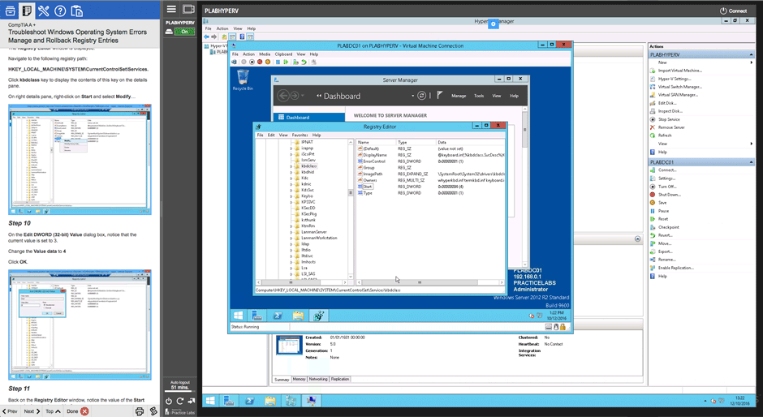This screenshot has height=417, width=763.
Task: Click Import Virtual Machine action
Action: pyautogui.click(x=679, y=71)
